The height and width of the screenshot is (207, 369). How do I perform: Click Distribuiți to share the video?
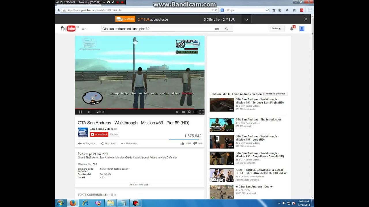click(x=108, y=143)
